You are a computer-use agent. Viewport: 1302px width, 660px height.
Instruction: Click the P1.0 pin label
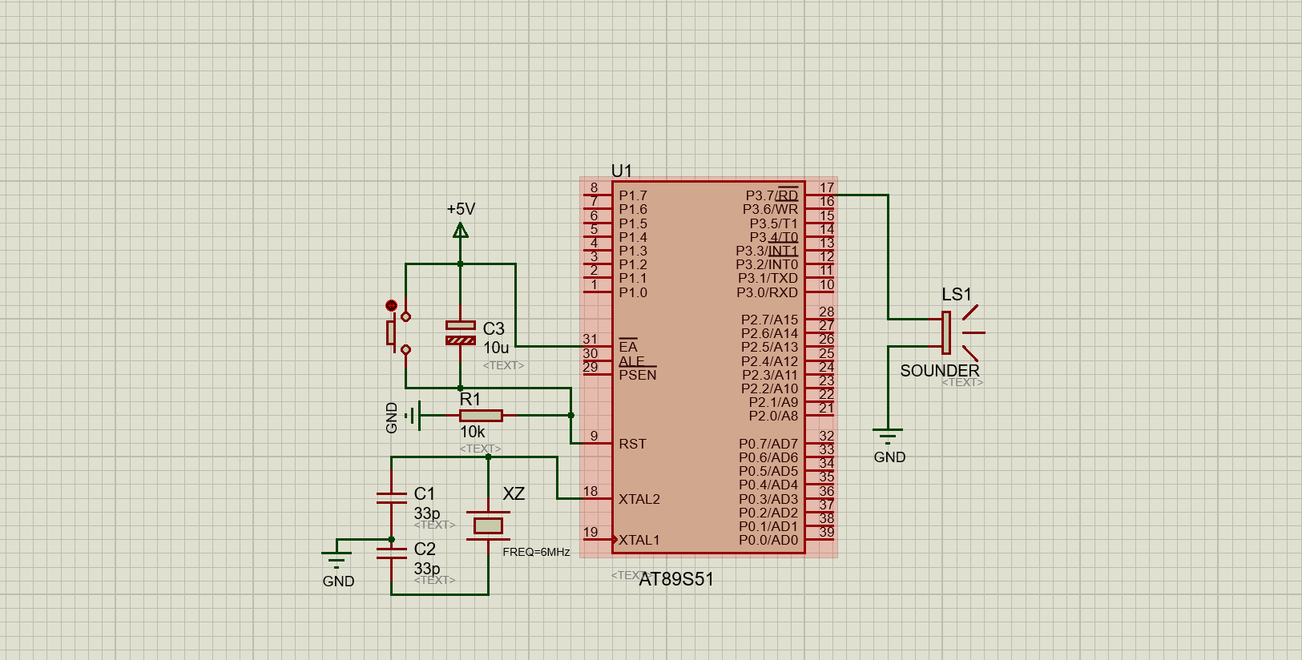click(x=633, y=292)
